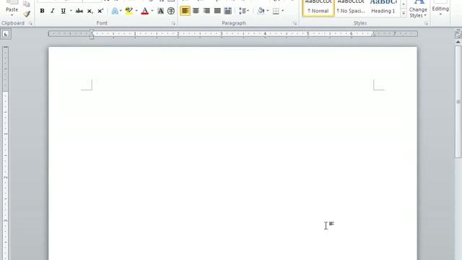This screenshot has width=462, height=260.
Task: Toggle underline formatting
Action: pyautogui.click(x=63, y=11)
